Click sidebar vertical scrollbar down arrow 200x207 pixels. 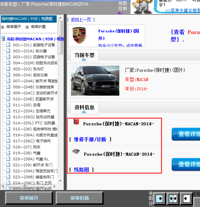60,181
